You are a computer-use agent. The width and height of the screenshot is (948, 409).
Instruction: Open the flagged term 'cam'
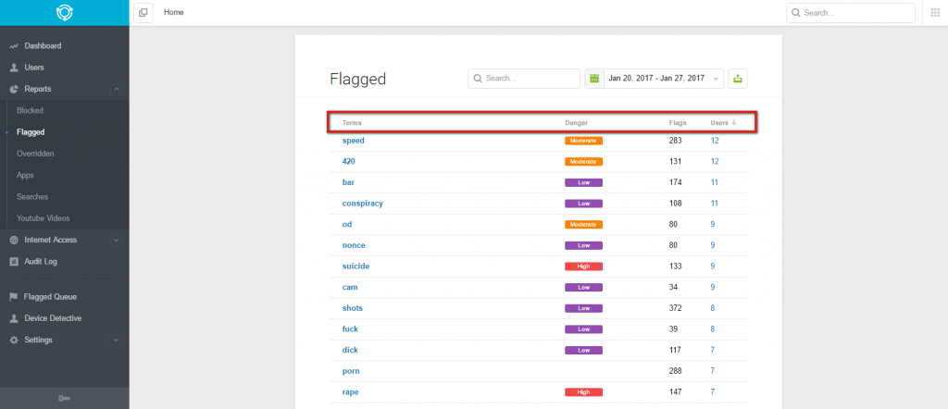(x=349, y=287)
